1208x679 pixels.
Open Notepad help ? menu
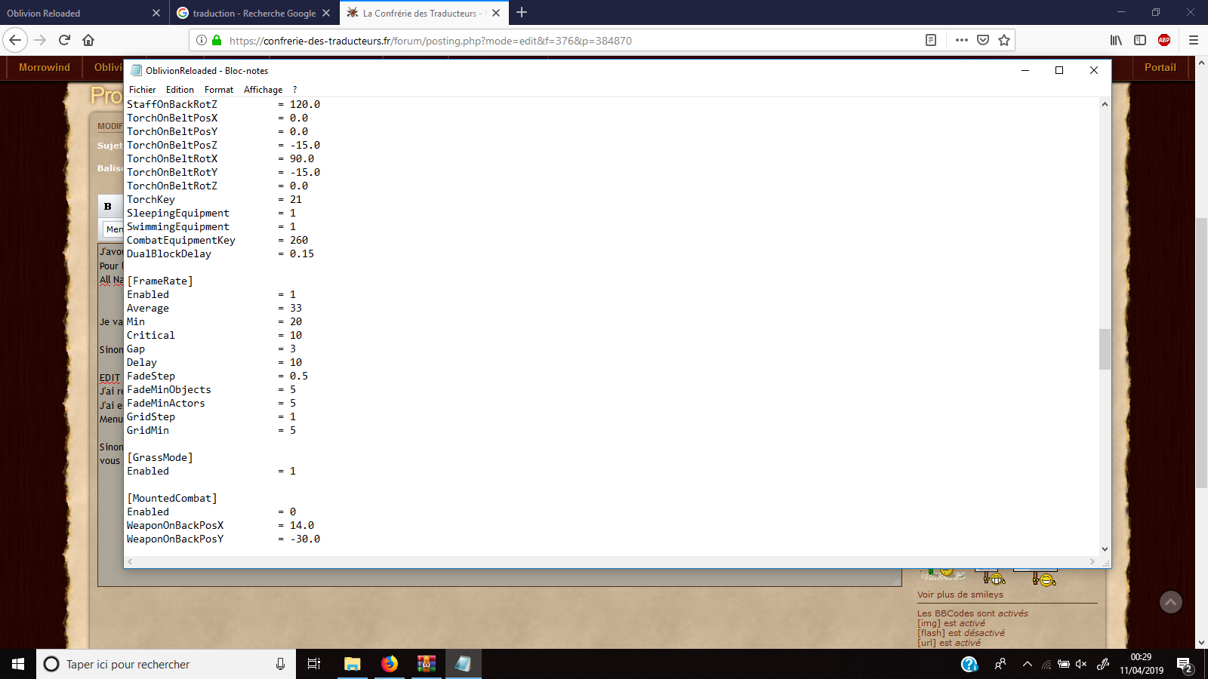pos(295,89)
